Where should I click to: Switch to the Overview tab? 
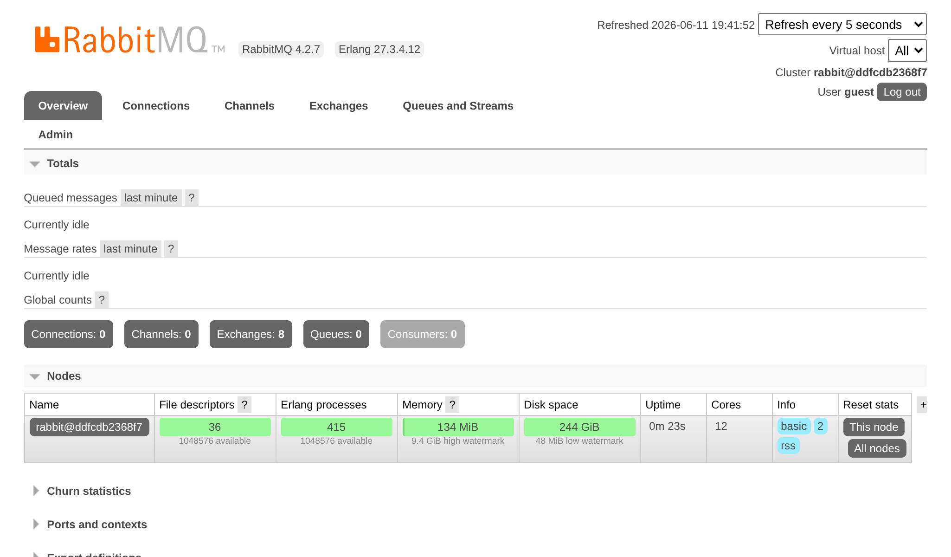tap(63, 105)
